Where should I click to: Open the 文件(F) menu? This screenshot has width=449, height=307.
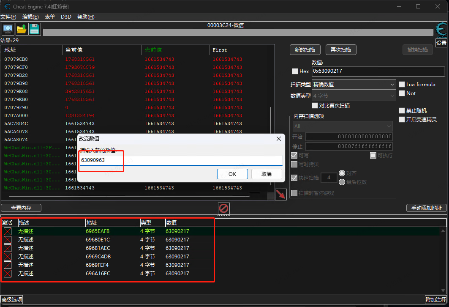(8, 17)
